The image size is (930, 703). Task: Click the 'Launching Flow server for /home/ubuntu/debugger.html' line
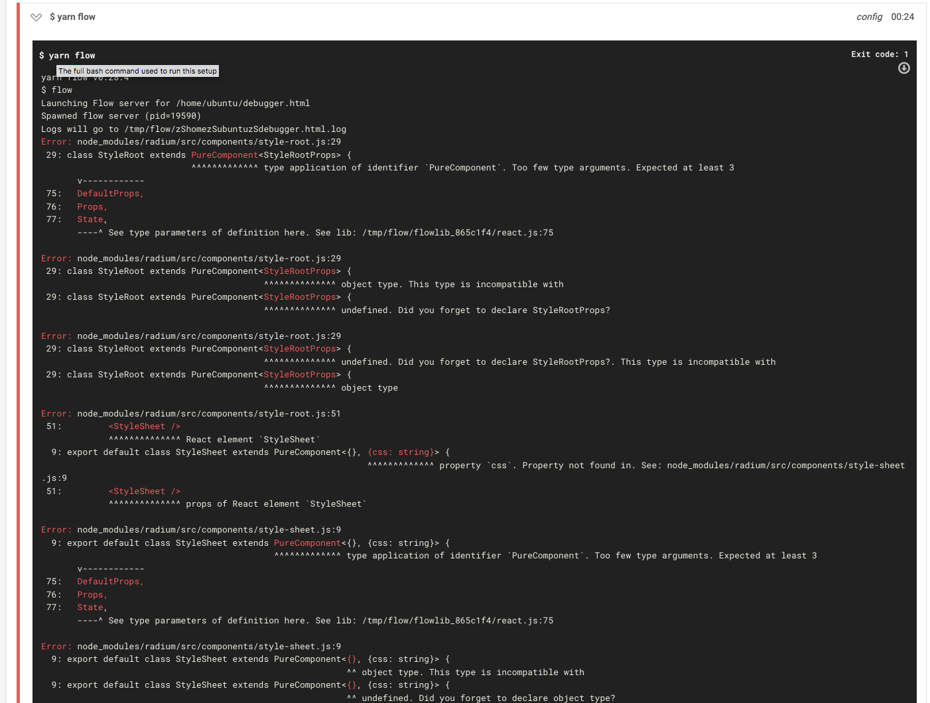176,103
